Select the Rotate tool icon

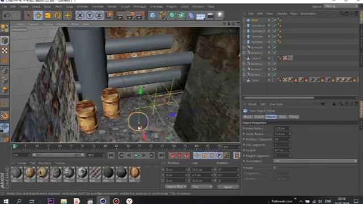coord(58,15)
